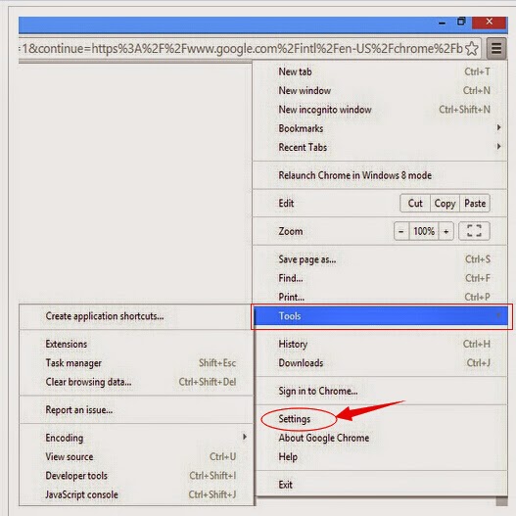Viewport: 516px width, 516px height.
Task: Increase zoom with the plus button
Action: coord(446,231)
